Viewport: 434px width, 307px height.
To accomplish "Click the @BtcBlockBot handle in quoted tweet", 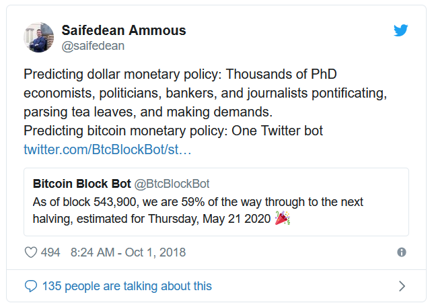I will (172, 184).
